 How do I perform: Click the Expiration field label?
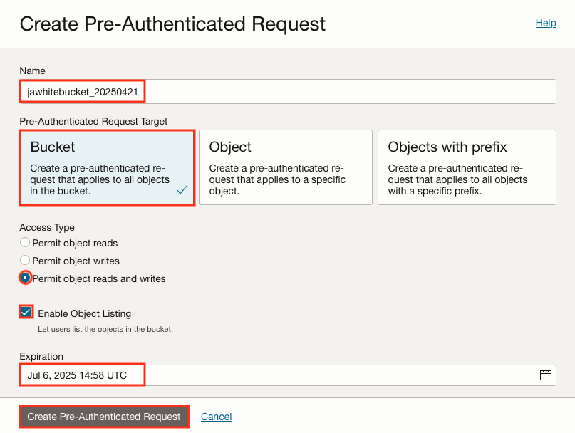[41, 356]
